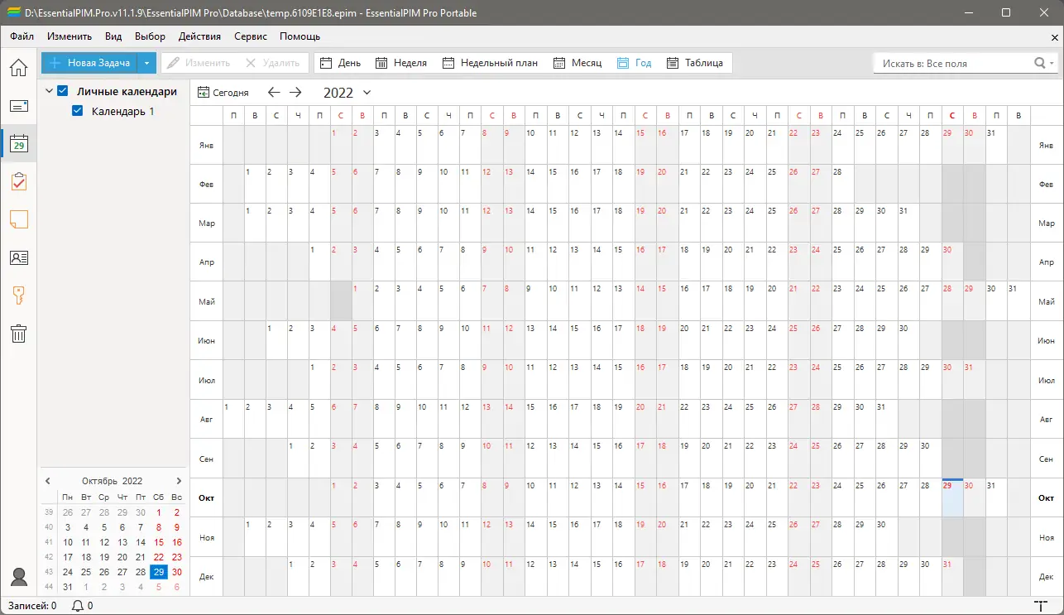Jump to today with Сегодня button

[223, 93]
